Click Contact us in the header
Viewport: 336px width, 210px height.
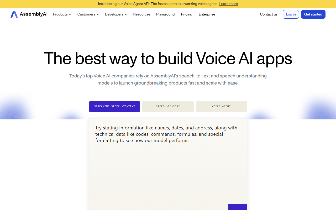point(269,14)
